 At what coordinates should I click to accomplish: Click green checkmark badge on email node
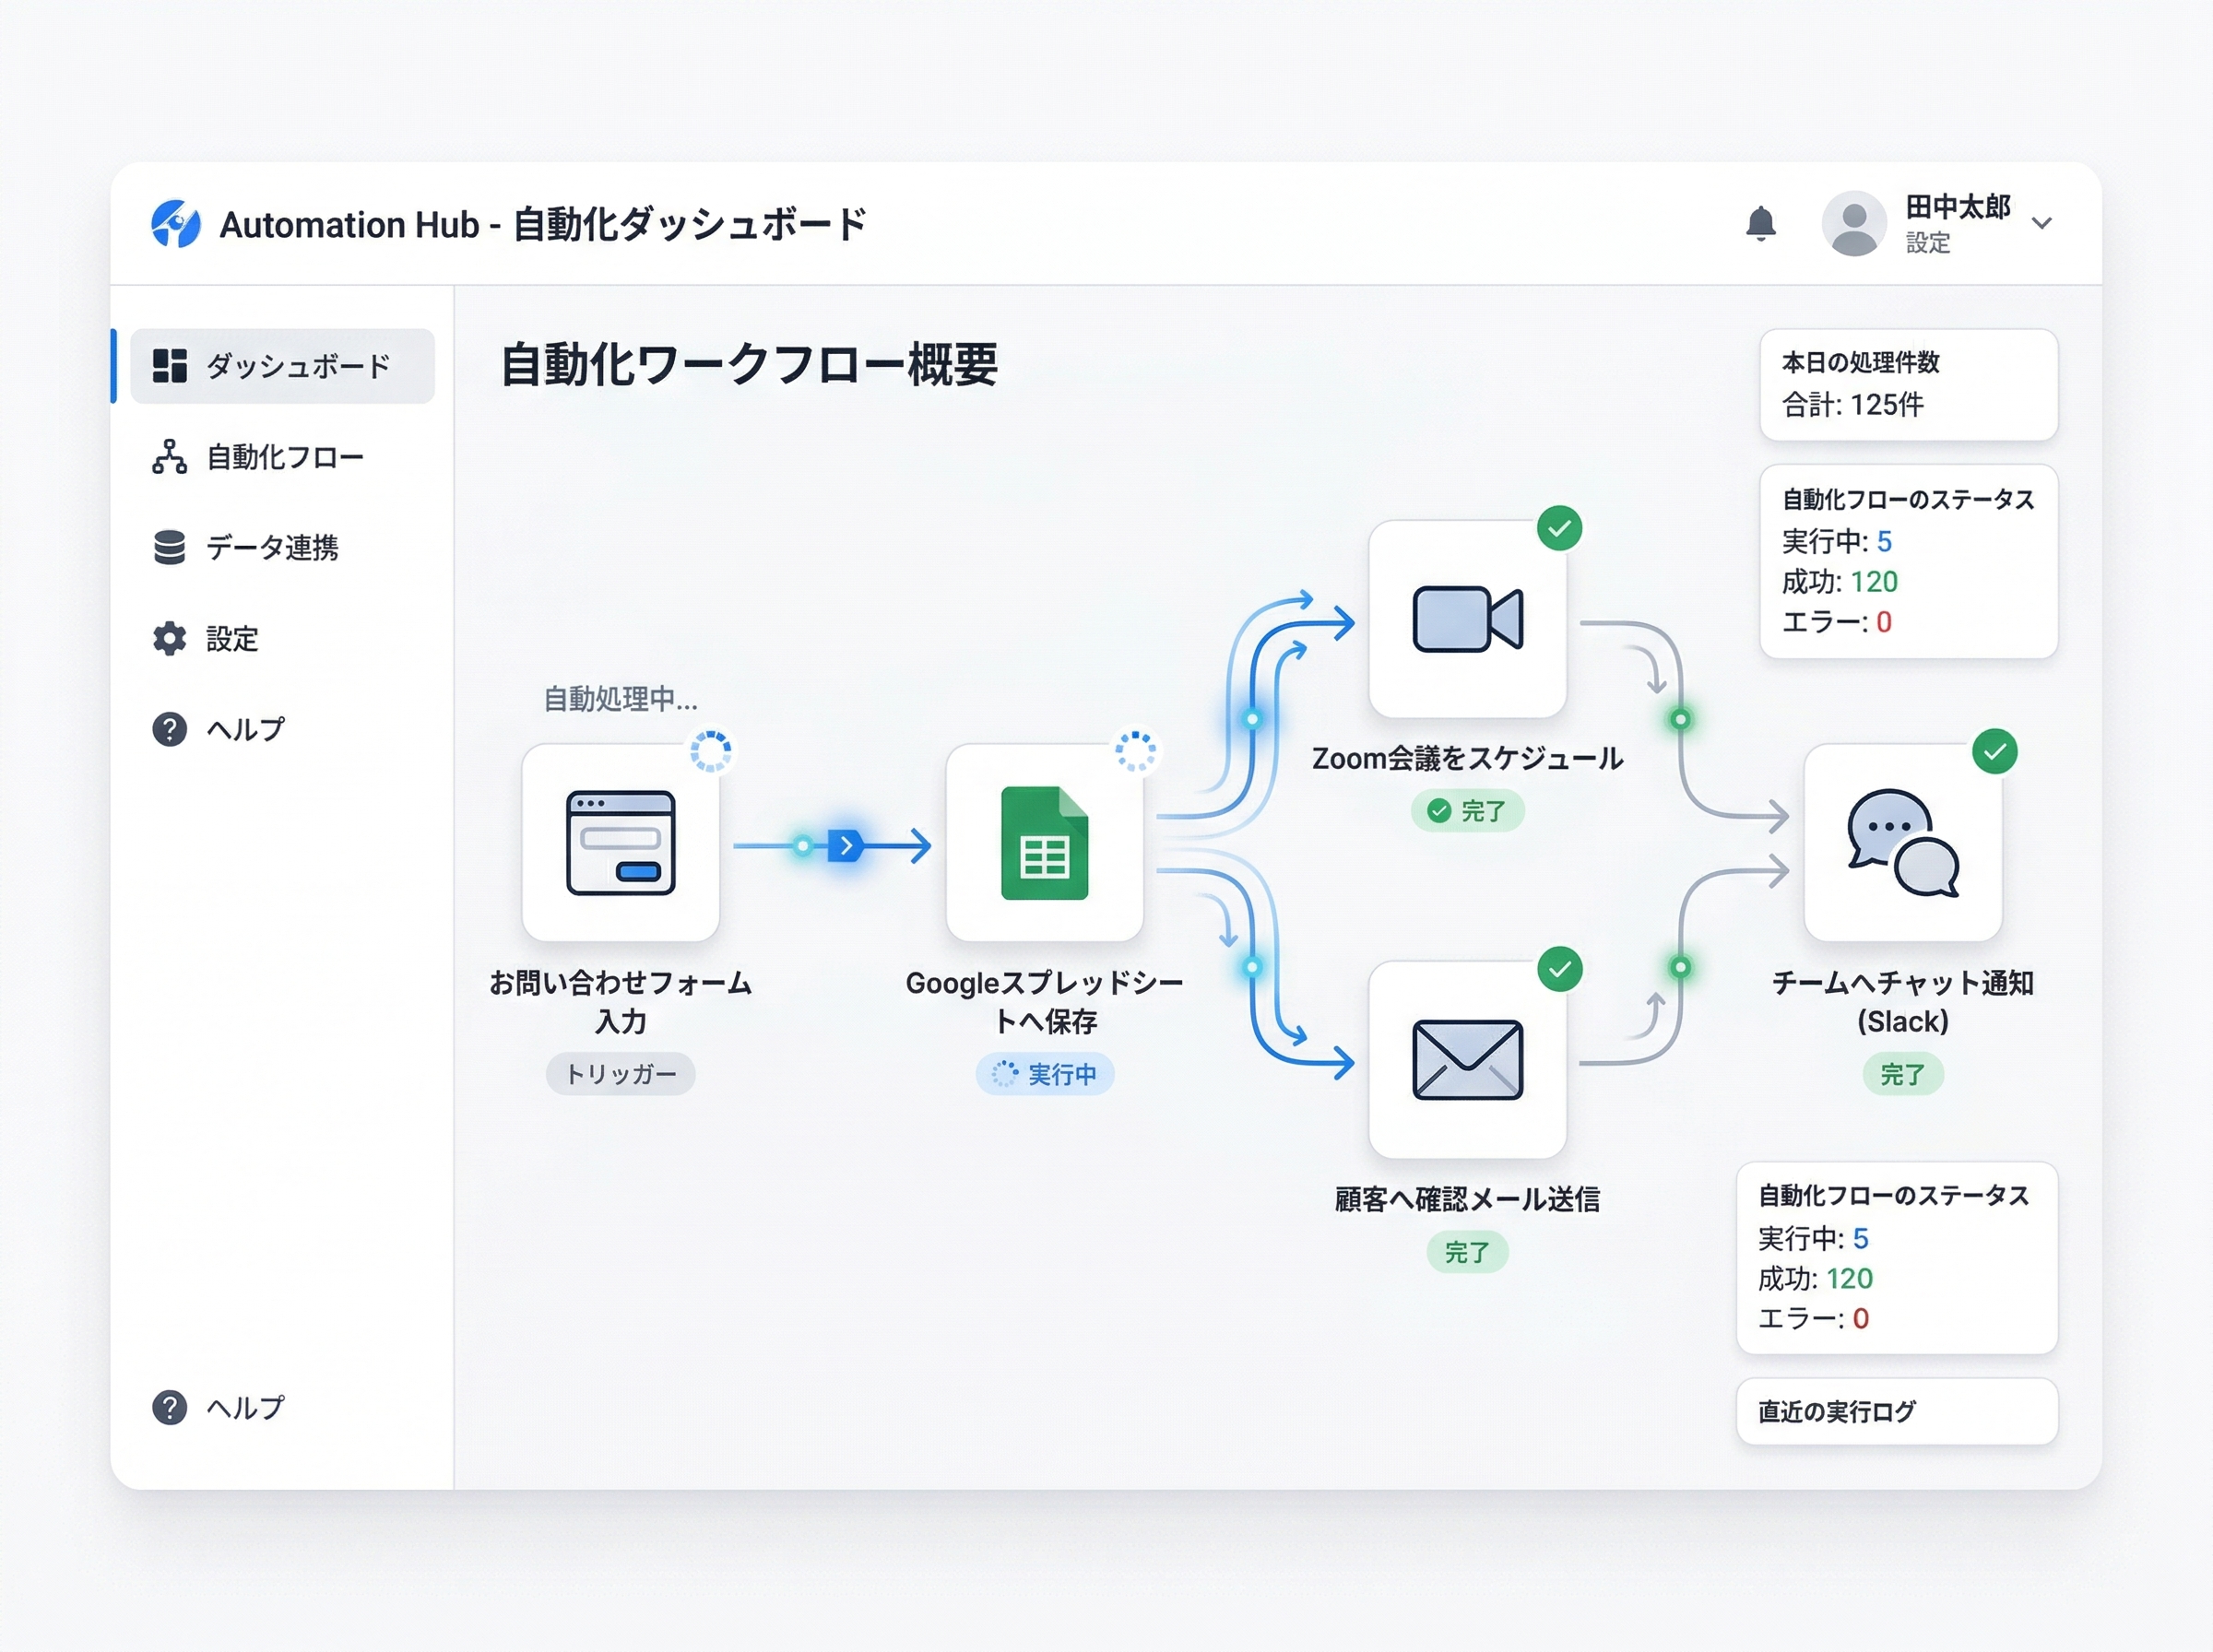pyautogui.click(x=1559, y=969)
